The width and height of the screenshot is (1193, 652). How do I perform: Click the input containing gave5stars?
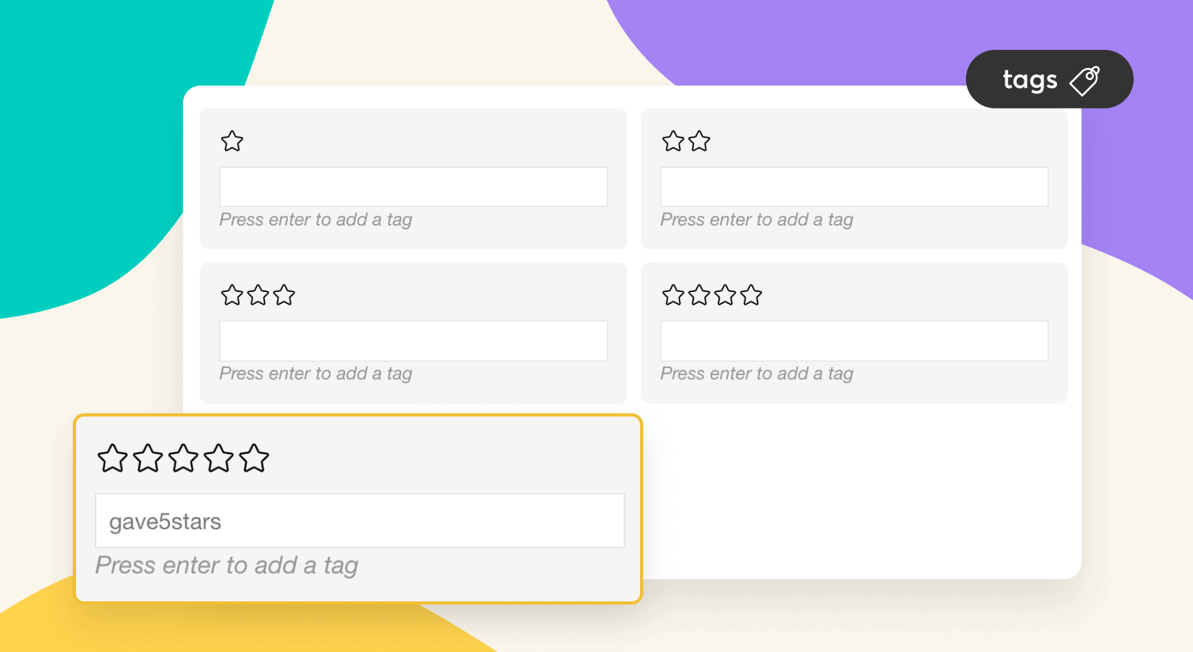[359, 521]
